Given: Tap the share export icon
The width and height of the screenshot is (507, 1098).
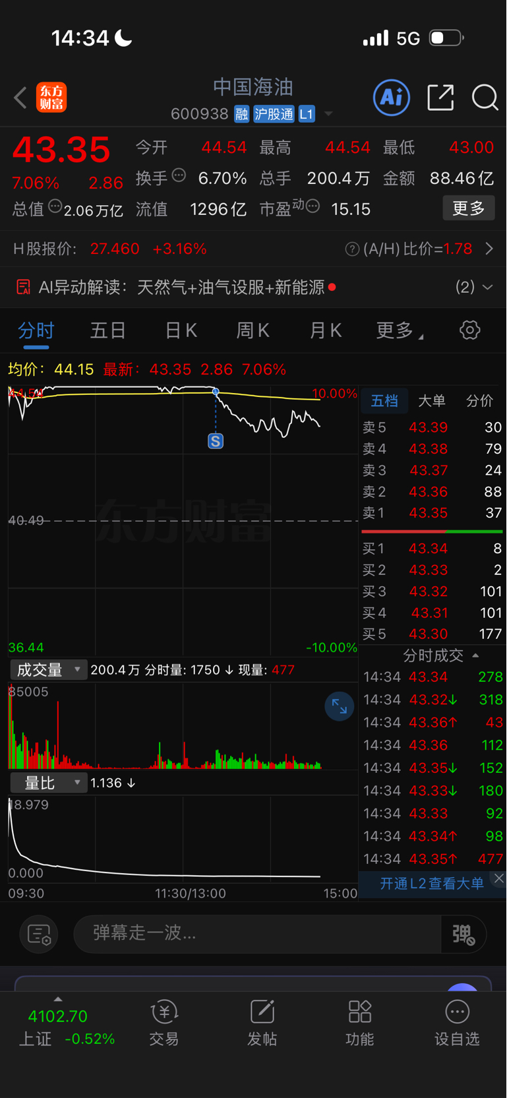Looking at the screenshot, I should coord(440,98).
